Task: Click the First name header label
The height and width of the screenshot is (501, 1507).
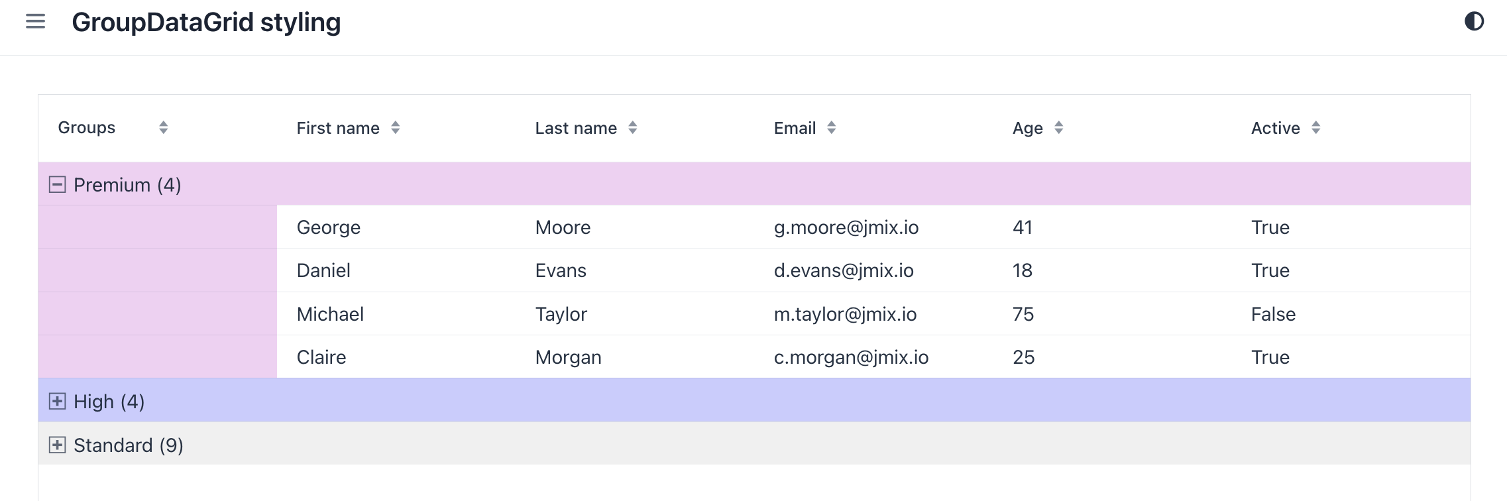Action: (338, 128)
